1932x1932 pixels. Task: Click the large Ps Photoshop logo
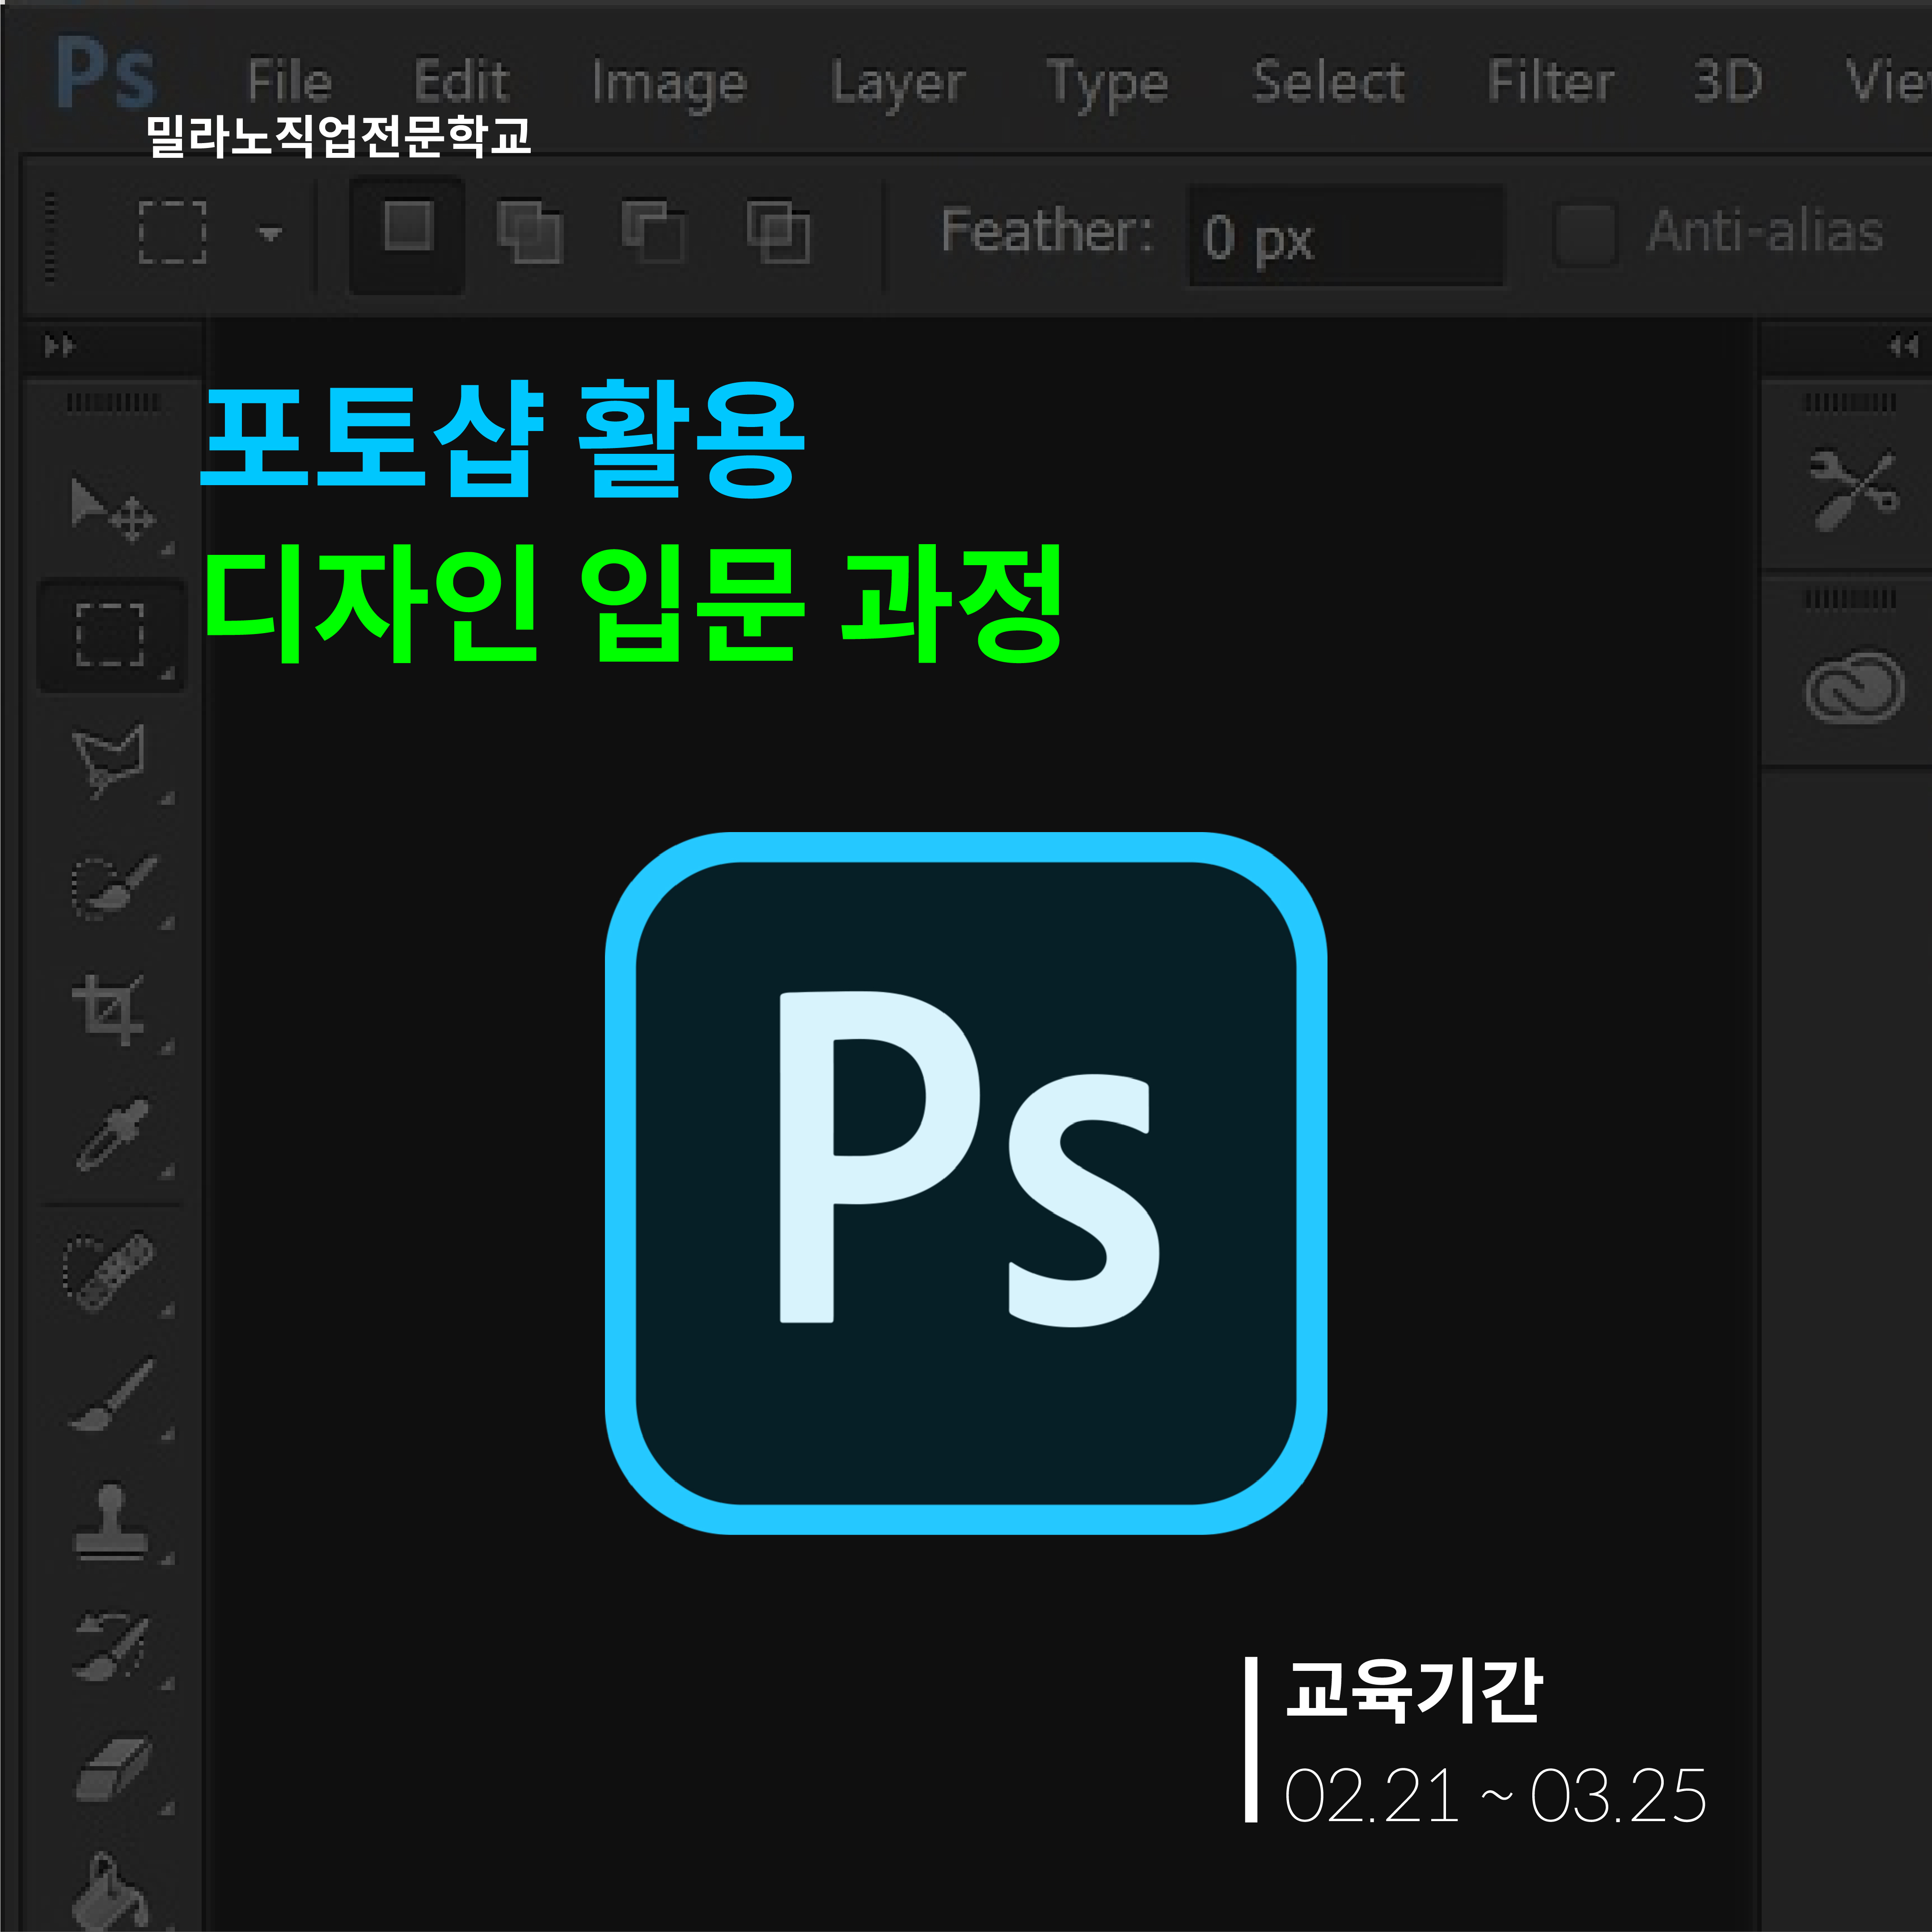coord(966,1183)
